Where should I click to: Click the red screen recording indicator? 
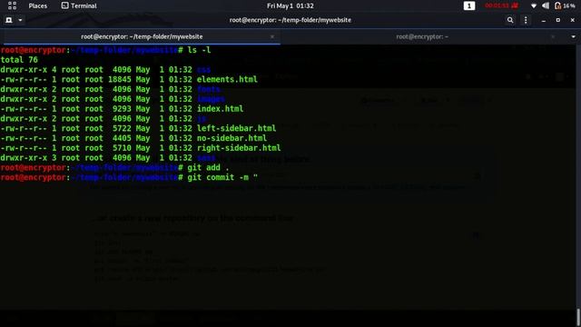[501, 5]
